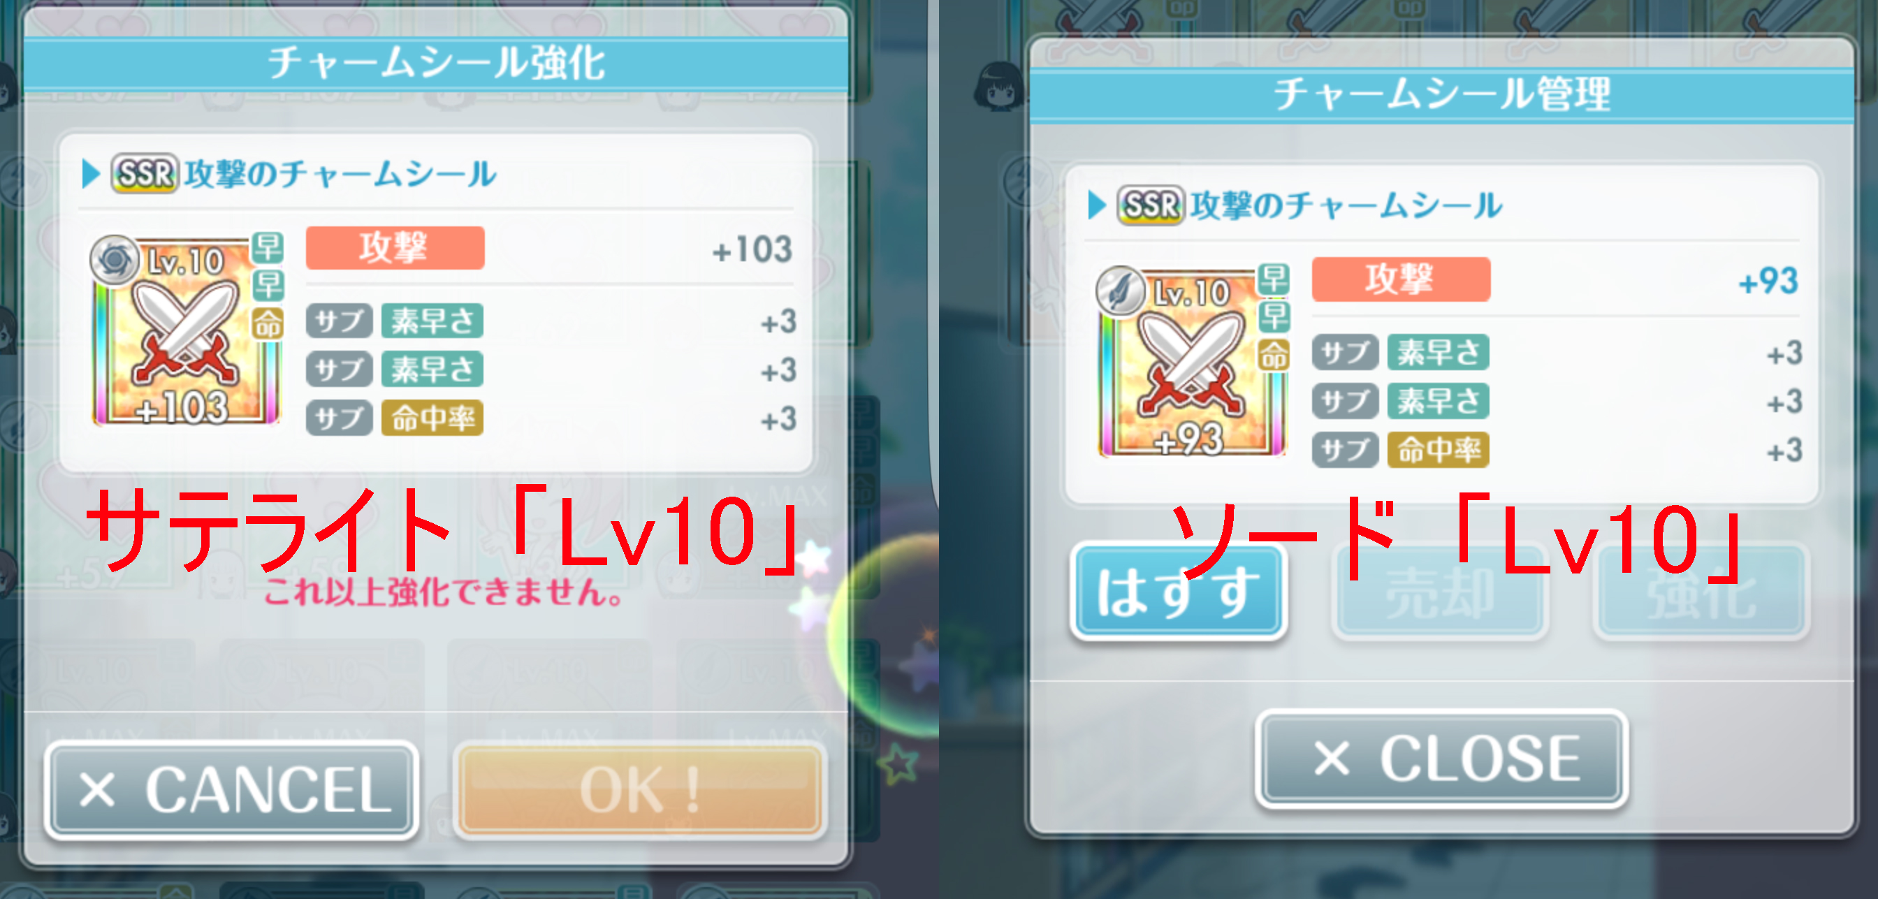Click the satellite emblem icon on +103 seal
Screen dimensions: 1878x899
click(115, 259)
